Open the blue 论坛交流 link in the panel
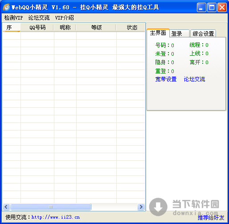Viewport: 229px width, 224px height. (x=194, y=79)
